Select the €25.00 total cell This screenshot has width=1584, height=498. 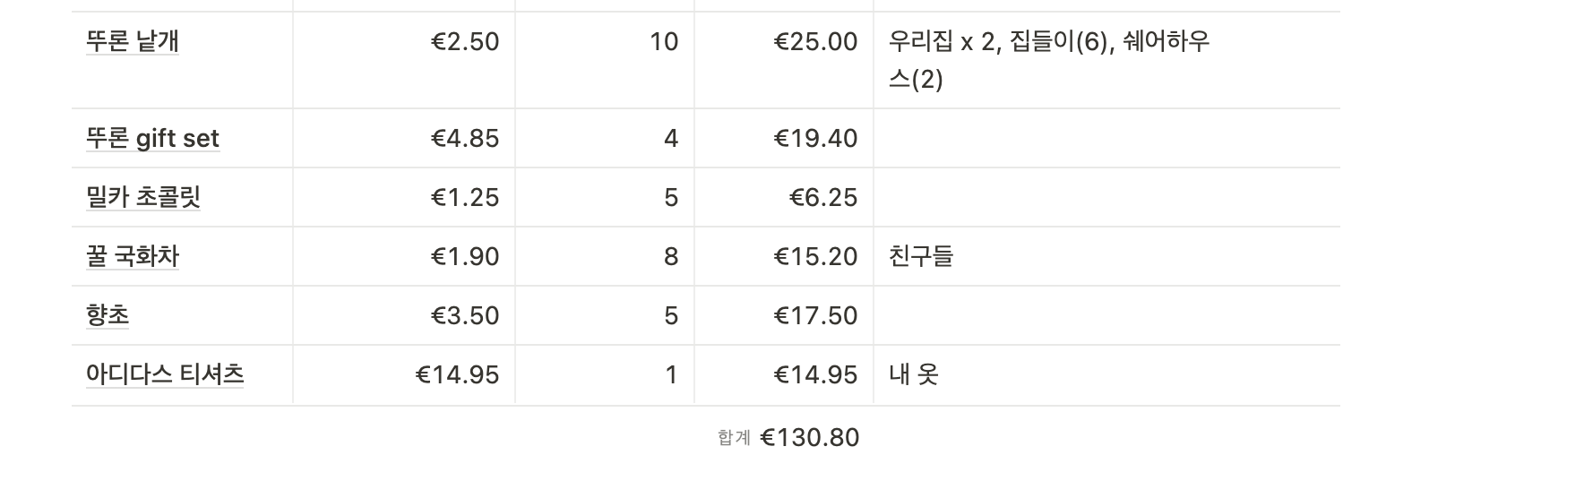point(815,42)
